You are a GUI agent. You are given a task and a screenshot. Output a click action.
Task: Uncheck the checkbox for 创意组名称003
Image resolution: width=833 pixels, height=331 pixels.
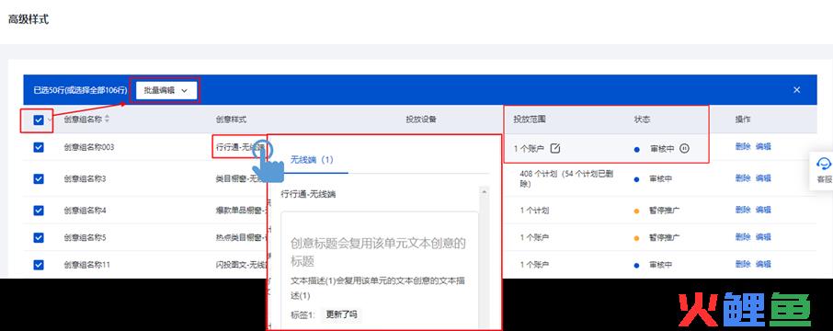point(39,147)
